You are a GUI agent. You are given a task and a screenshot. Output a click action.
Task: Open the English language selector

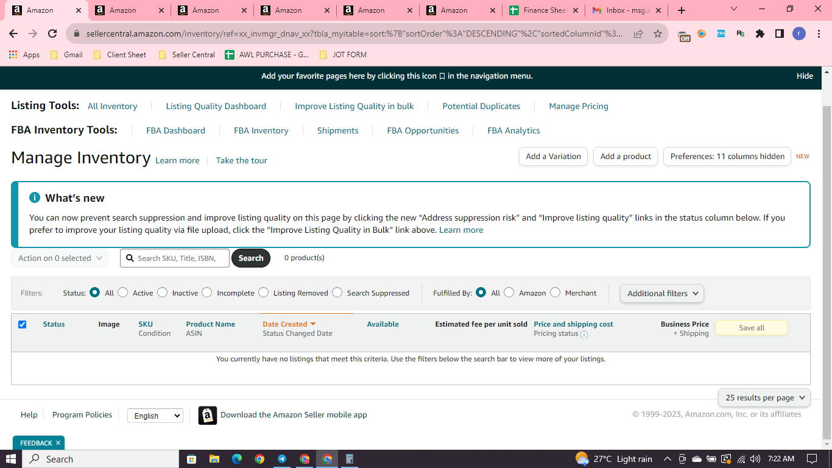pyautogui.click(x=155, y=416)
